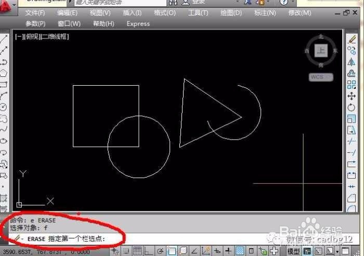
Task: Select the Rectangle tool
Action: pos(4,85)
